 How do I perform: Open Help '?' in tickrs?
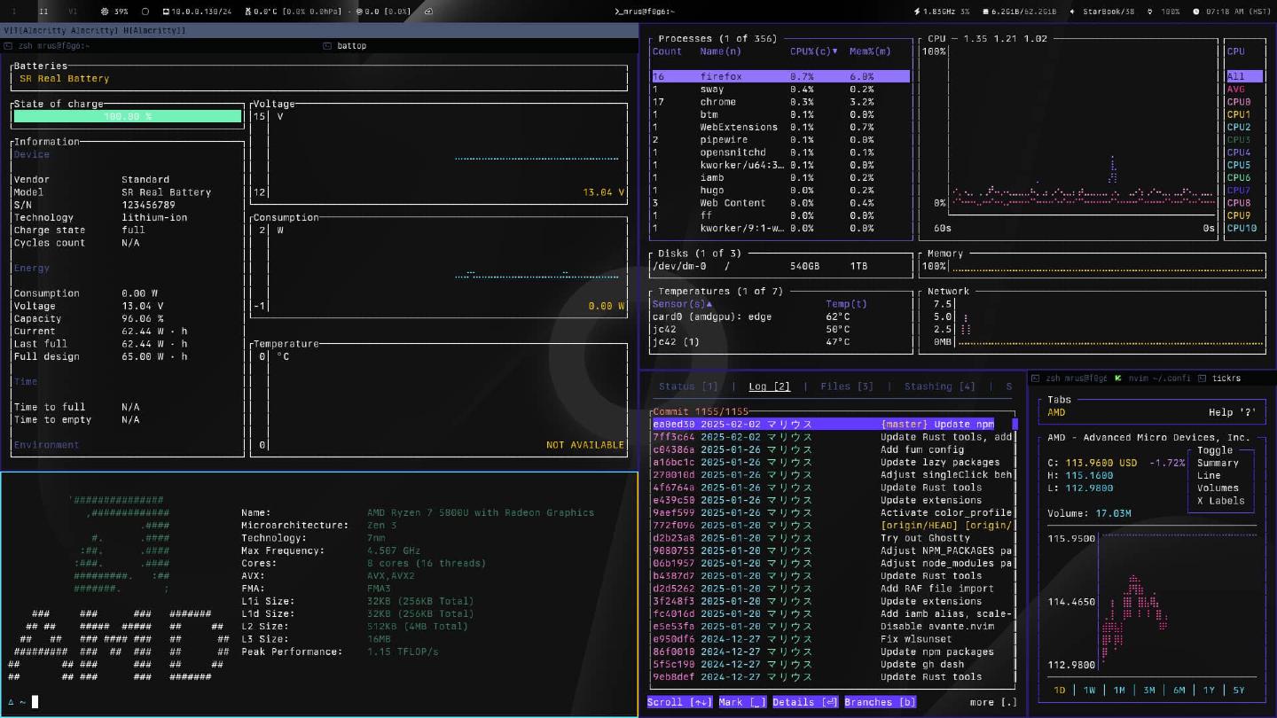pos(1232,412)
